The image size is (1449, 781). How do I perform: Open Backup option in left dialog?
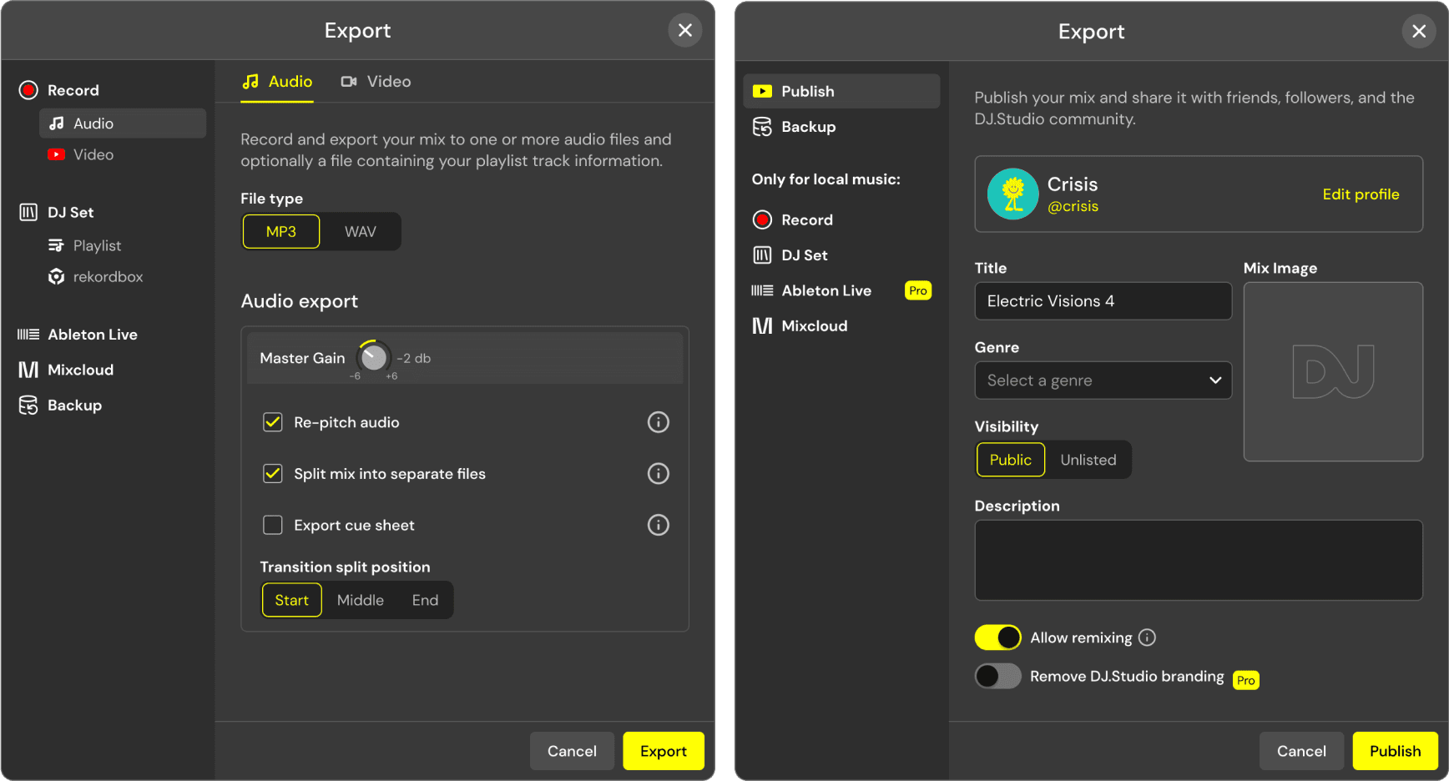click(x=60, y=406)
